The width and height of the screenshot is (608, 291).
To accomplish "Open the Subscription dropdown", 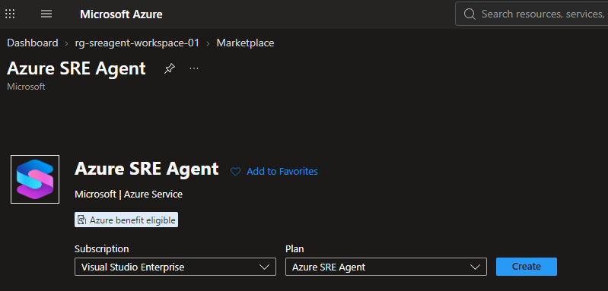I will pyautogui.click(x=175, y=267).
